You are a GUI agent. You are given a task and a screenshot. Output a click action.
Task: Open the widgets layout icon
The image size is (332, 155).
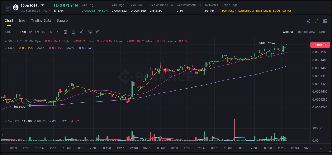click(x=325, y=21)
